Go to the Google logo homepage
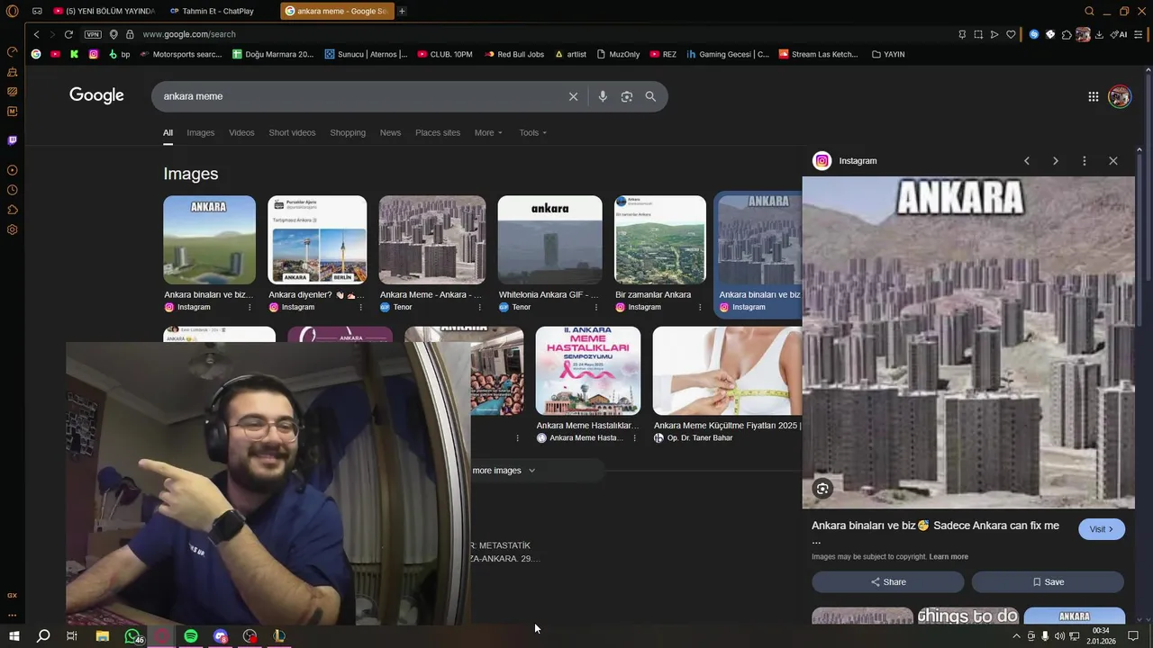Viewport: 1153px width, 648px height. point(96,95)
